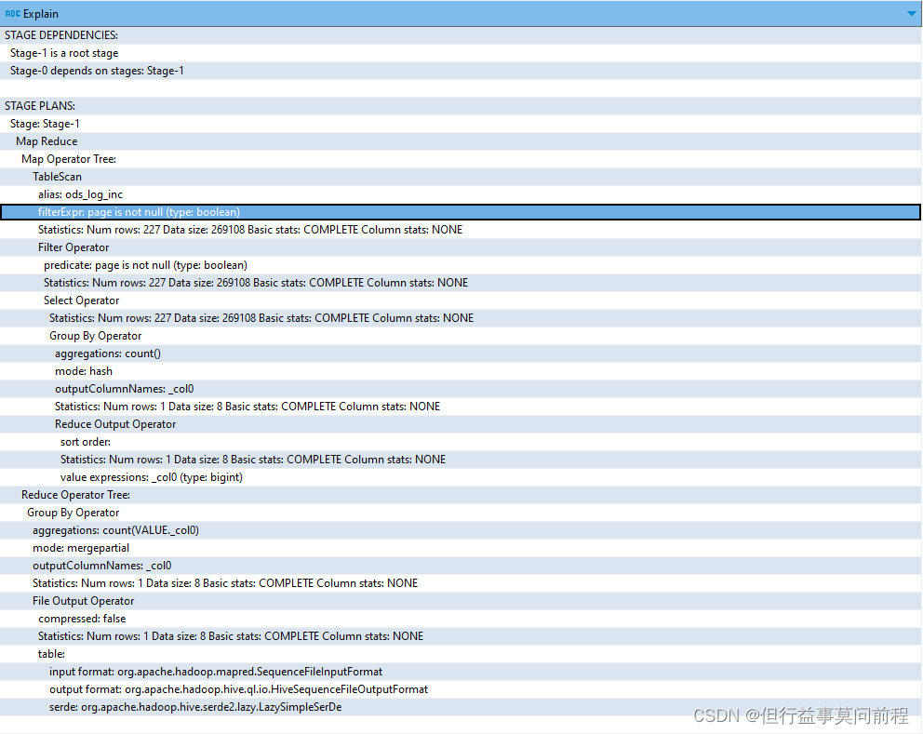Image resolution: width=923 pixels, height=734 pixels.
Task: Select 'Group By Operator' row under Reduce Operator Tree
Action: 461,512
